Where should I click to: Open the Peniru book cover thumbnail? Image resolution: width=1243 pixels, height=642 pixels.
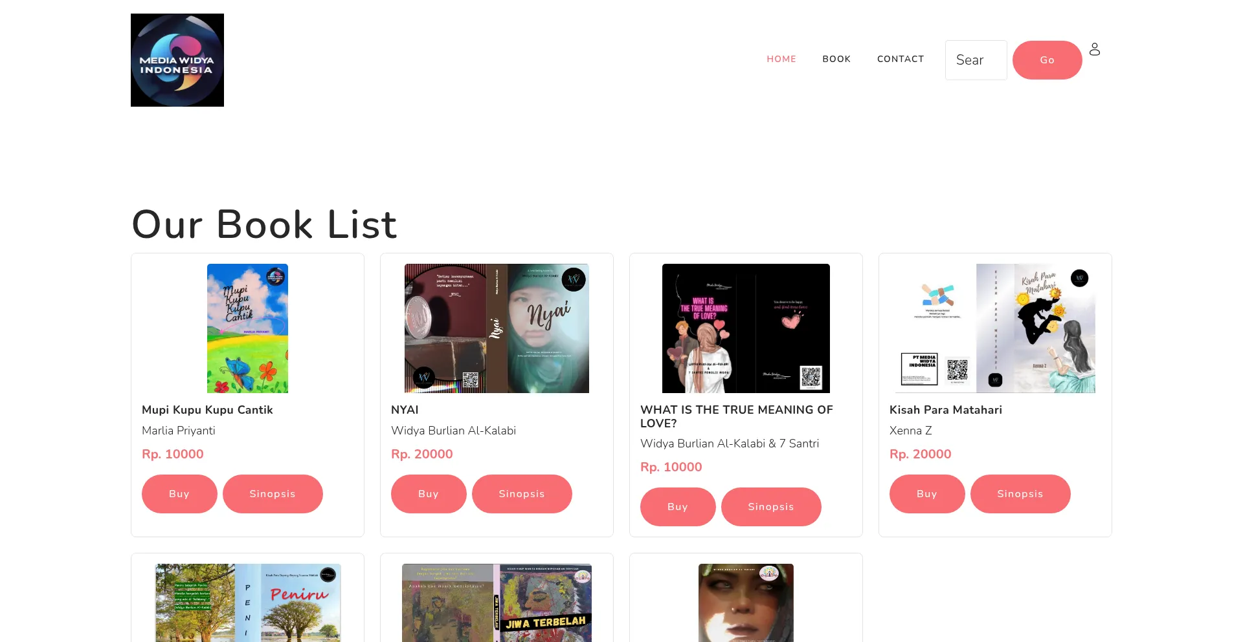pyautogui.click(x=248, y=603)
